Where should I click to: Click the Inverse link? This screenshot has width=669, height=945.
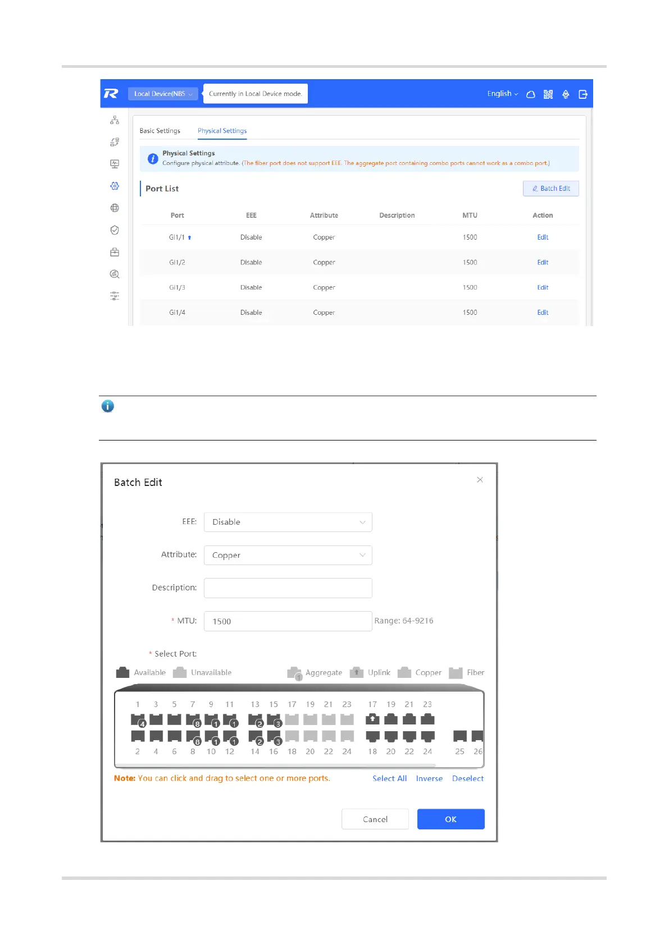tap(429, 778)
